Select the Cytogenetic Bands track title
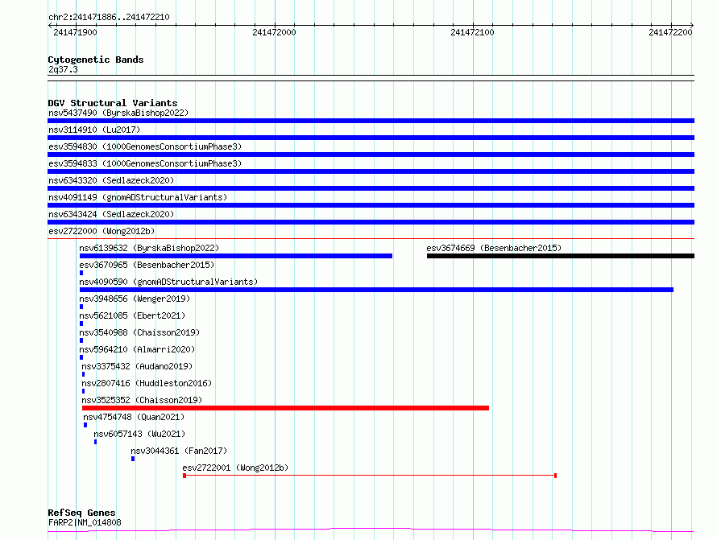 pyautogui.click(x=95, y=60)
